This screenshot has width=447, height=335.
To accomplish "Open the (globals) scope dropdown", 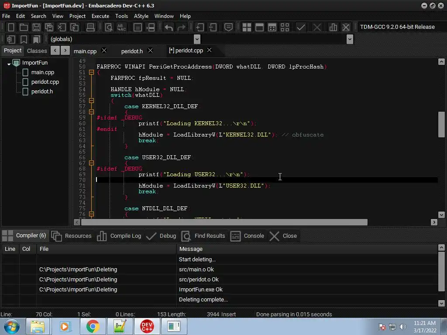I will tap(197, 39).
